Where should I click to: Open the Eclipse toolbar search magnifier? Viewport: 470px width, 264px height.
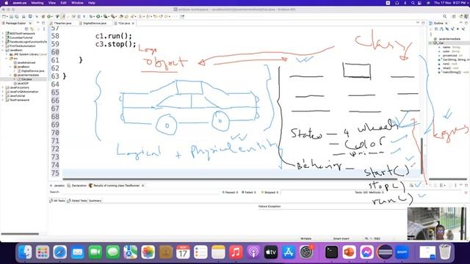(445, 16)
